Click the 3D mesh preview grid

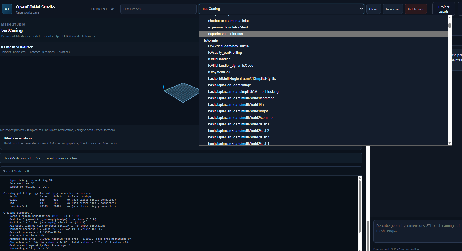[x=182, y=93]
